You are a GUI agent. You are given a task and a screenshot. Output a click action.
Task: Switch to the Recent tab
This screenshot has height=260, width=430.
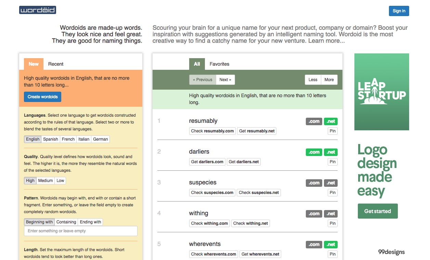[x=56, y=64]
